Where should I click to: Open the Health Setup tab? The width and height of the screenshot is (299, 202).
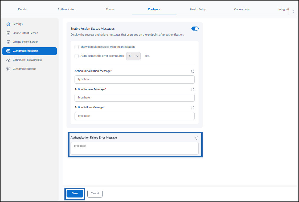point(198,9)
